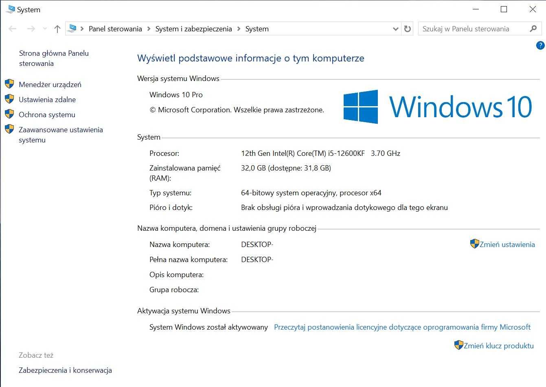The height and width of the screenshot is (387, 546).
Task: Open System i zabezpieczenia breadcrumb
Action: 193,29
